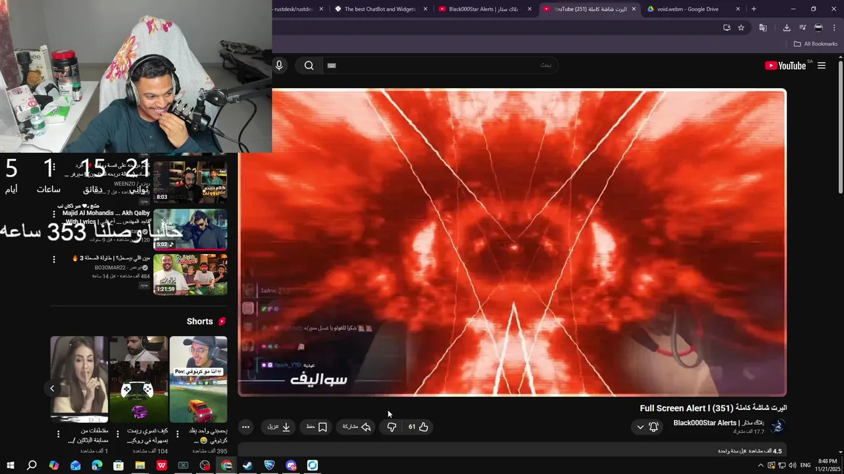Open the game controller short thumbnail
The image size is (844, 474).
point(138,379)
